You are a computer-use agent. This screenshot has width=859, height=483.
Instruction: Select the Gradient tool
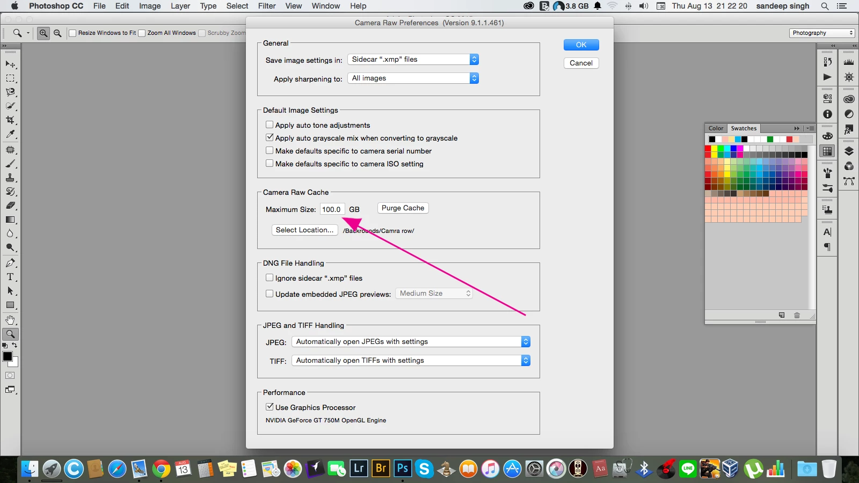(x=10, y=219)
